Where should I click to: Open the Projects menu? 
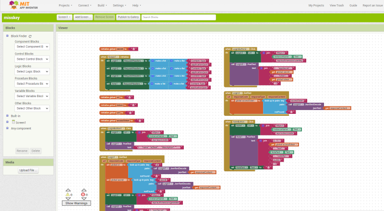(x=65, y=5)
